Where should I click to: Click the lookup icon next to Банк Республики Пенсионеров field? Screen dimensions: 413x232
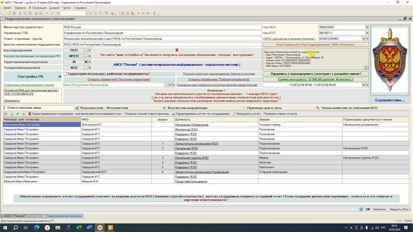pos(173,85)
